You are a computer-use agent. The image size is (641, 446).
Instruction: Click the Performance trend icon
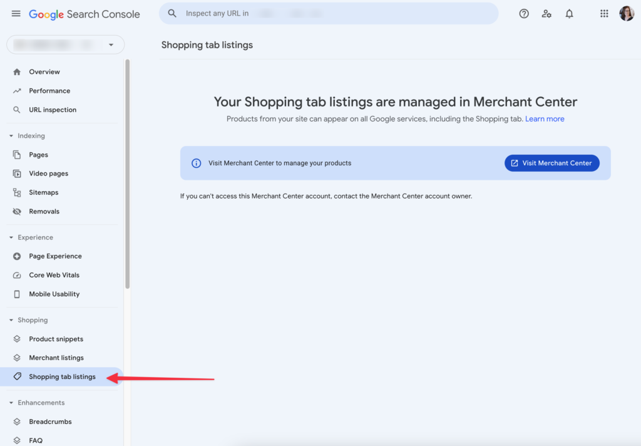[17, 91]
